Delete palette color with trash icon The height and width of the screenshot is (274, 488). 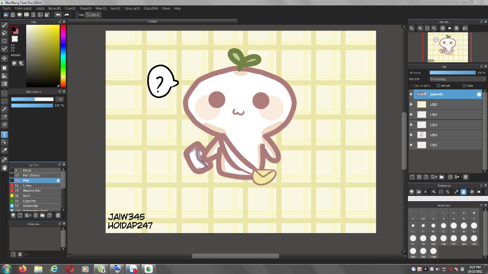(x=20, y=254)
